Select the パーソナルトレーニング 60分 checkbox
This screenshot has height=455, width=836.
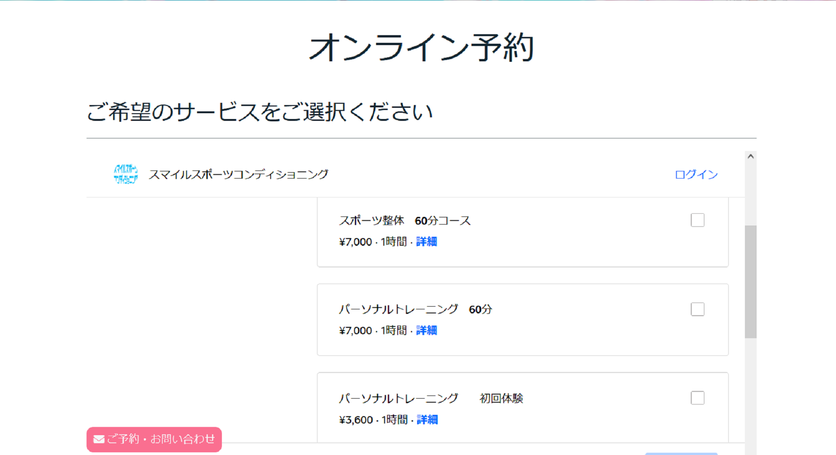click(x=697, y=309)
